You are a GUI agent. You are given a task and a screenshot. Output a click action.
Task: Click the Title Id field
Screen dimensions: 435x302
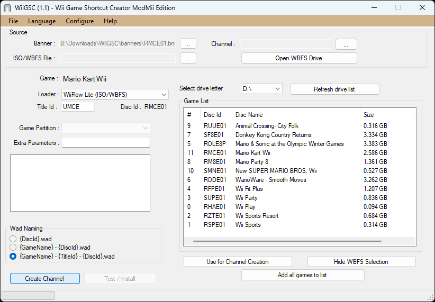tap(78, 107)
